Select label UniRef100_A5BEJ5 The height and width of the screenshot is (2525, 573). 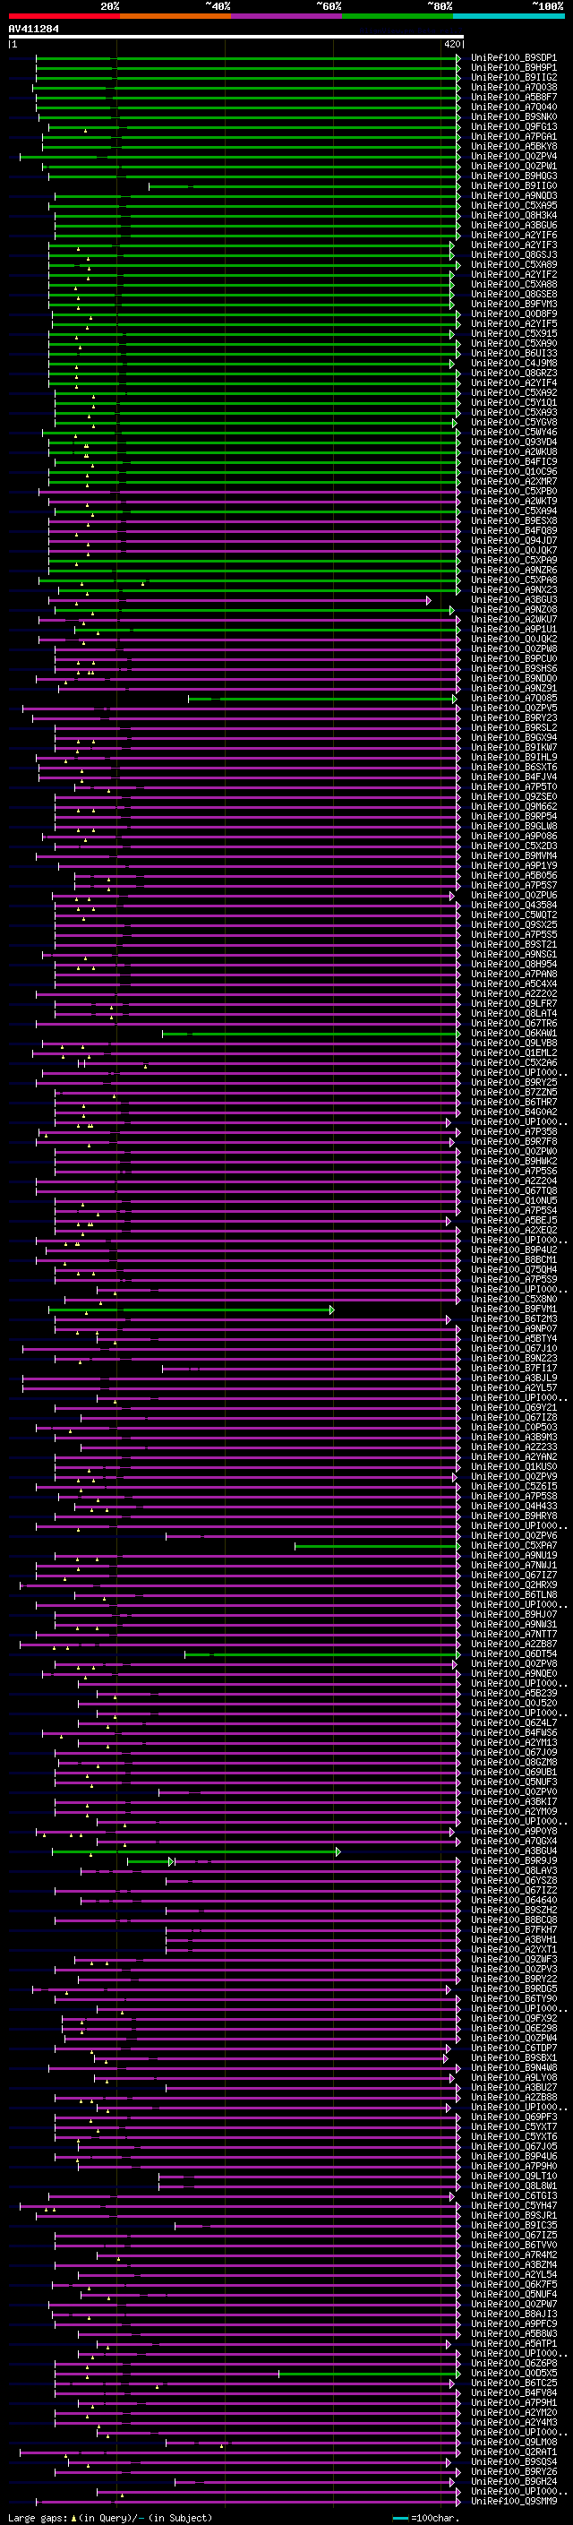coord(513,1220)
